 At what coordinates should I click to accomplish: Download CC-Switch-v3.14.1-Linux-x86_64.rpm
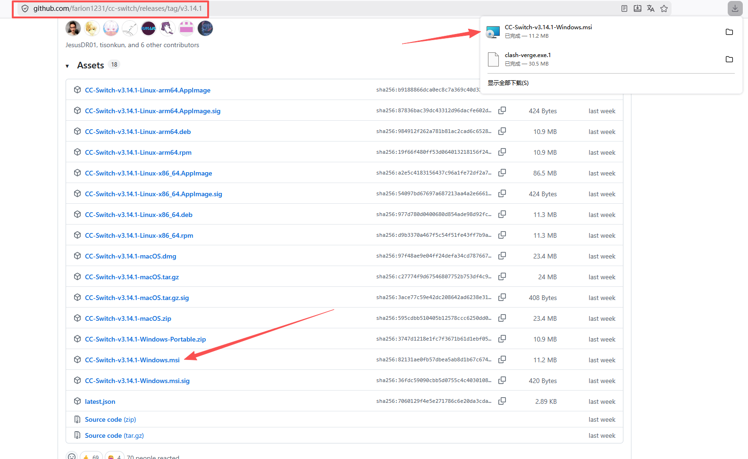(139, 235)
